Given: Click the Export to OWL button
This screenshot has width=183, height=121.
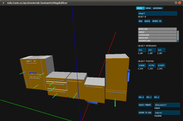Looking at the screenshot, I should (145, 113).
